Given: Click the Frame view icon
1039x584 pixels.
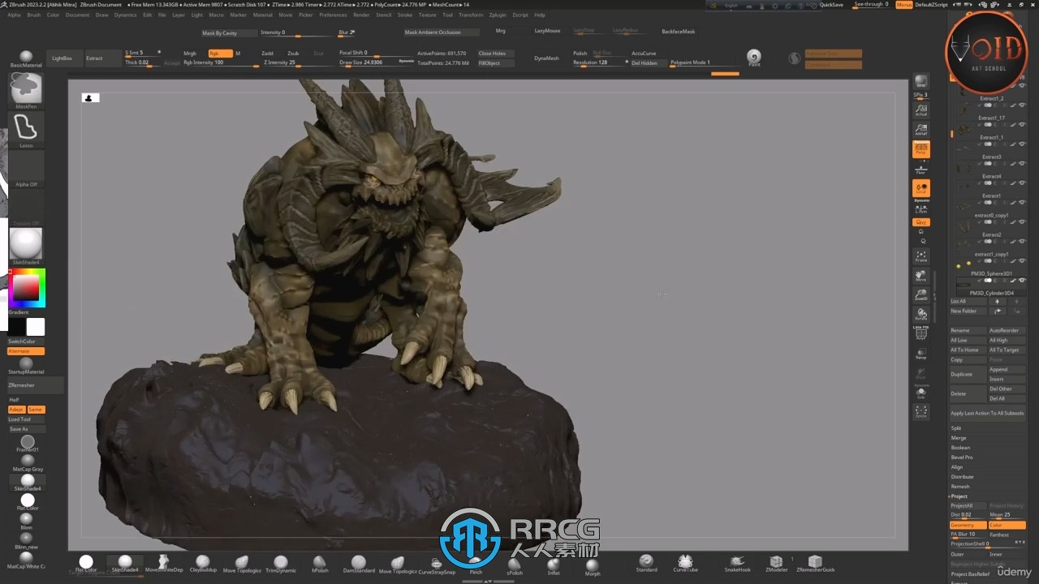Looking at the screenshot, I should pyautogui.click(x=920, y=256).
